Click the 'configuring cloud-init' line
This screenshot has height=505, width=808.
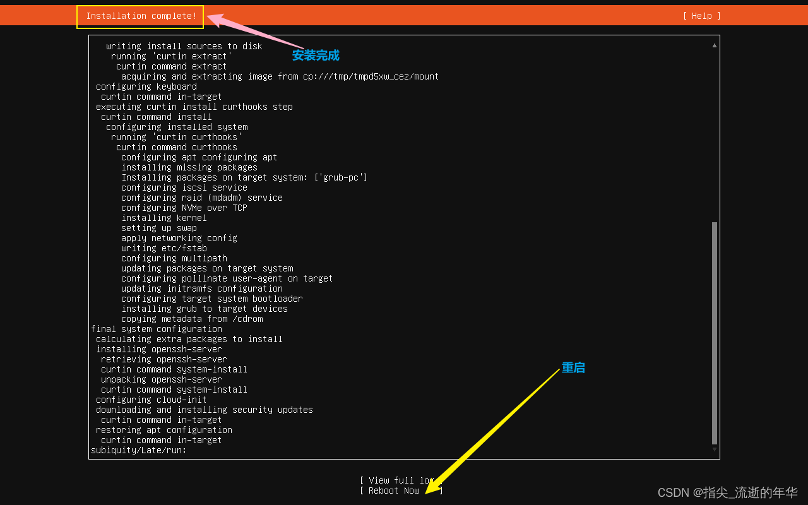(x=151, y=400)
